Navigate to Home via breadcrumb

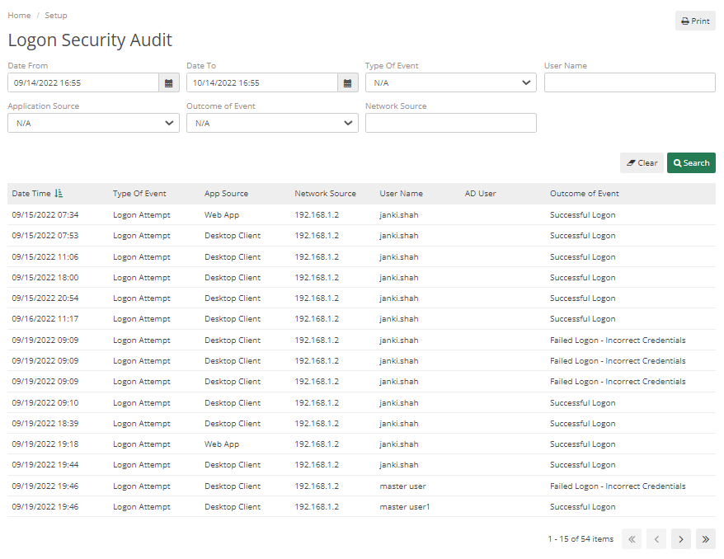(x=19, y=15)
